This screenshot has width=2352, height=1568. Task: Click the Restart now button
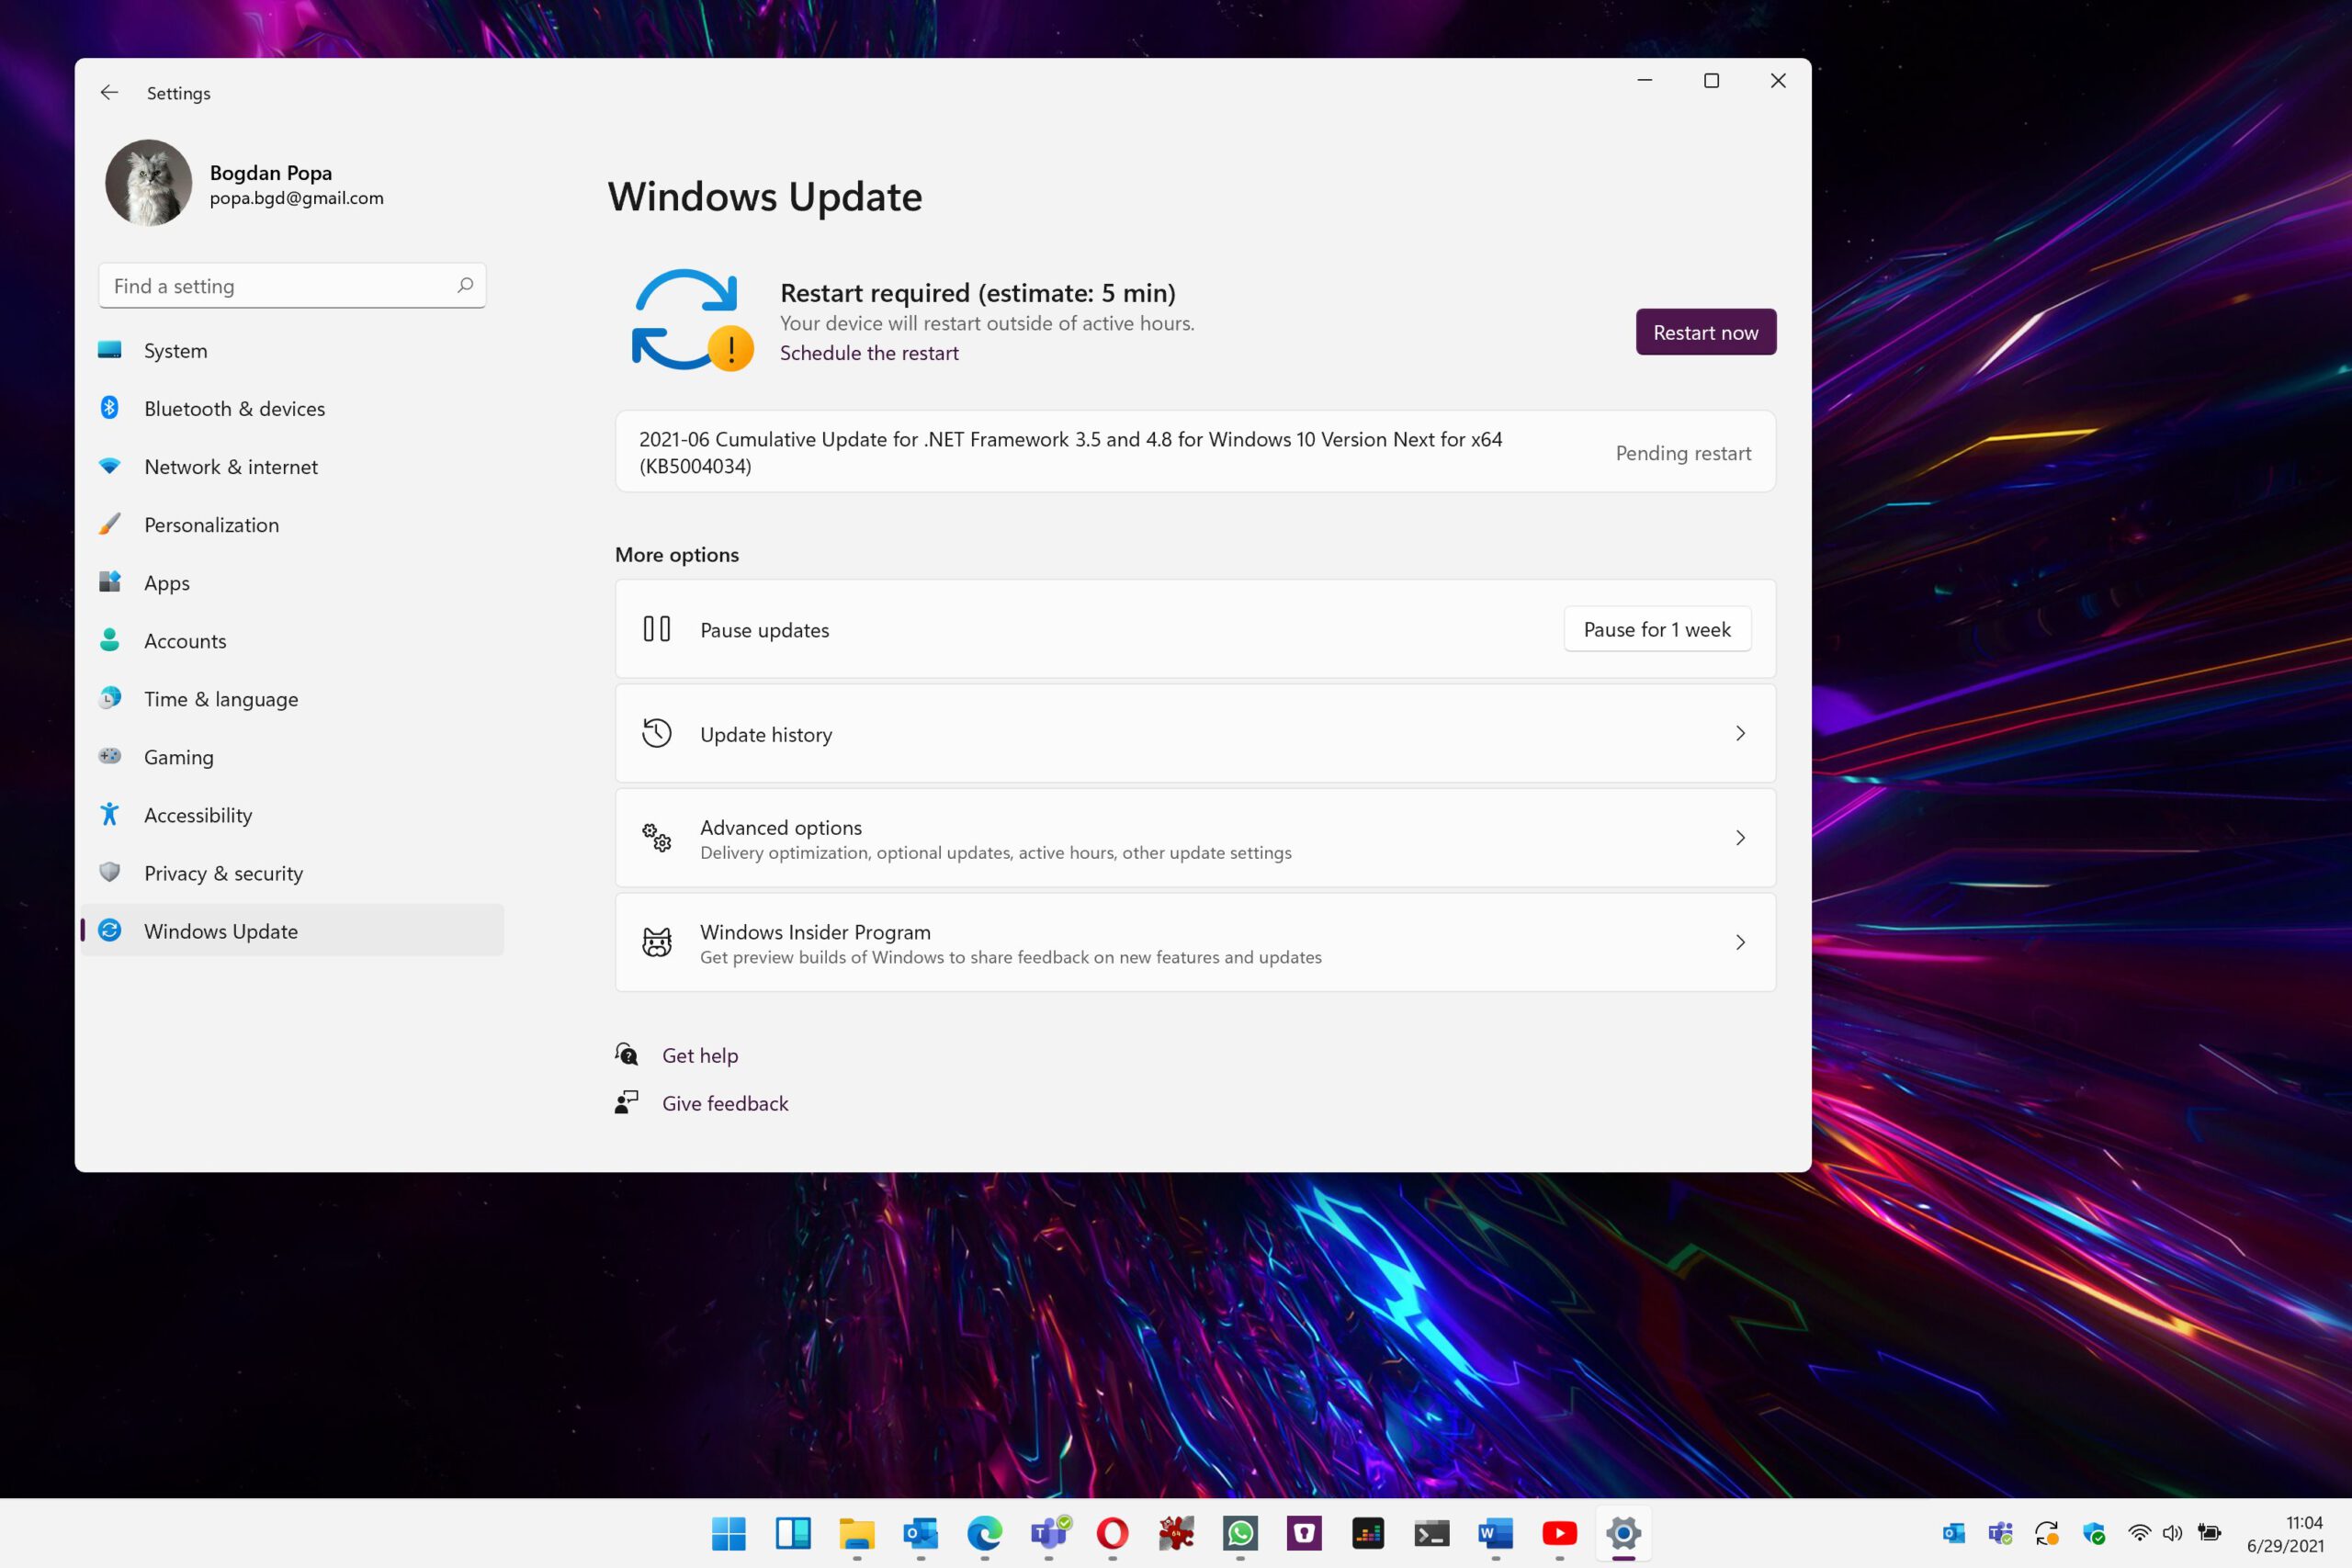click(x=1704, y=331)
